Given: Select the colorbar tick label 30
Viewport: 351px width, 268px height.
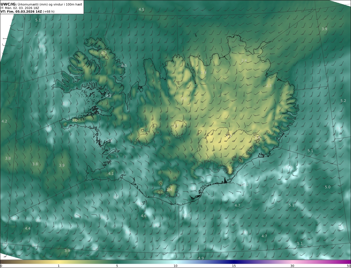Looking at the screenshot, I should 292,266.
